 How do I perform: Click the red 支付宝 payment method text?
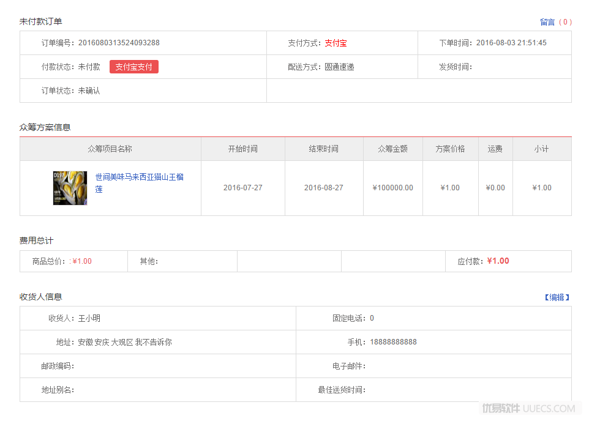[x=336, y=43]
